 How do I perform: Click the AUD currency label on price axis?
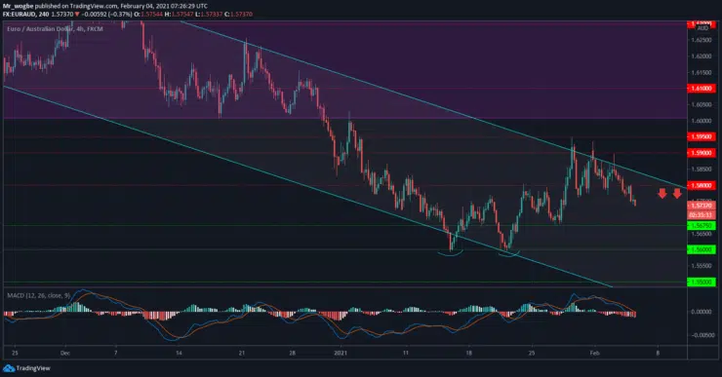(702, 28)
